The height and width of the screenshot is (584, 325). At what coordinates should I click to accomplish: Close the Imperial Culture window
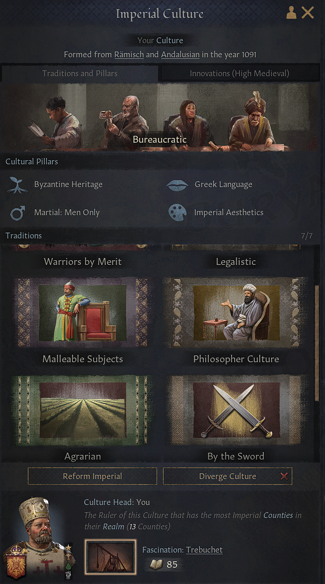pos(308,12)
